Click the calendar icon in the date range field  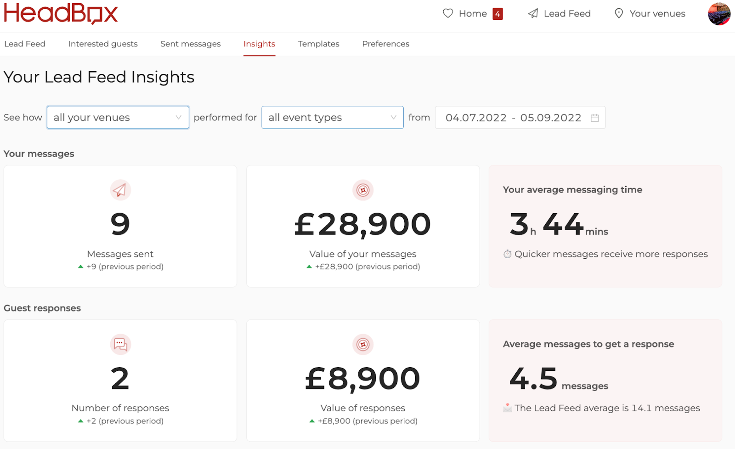(x=594, y=118)
